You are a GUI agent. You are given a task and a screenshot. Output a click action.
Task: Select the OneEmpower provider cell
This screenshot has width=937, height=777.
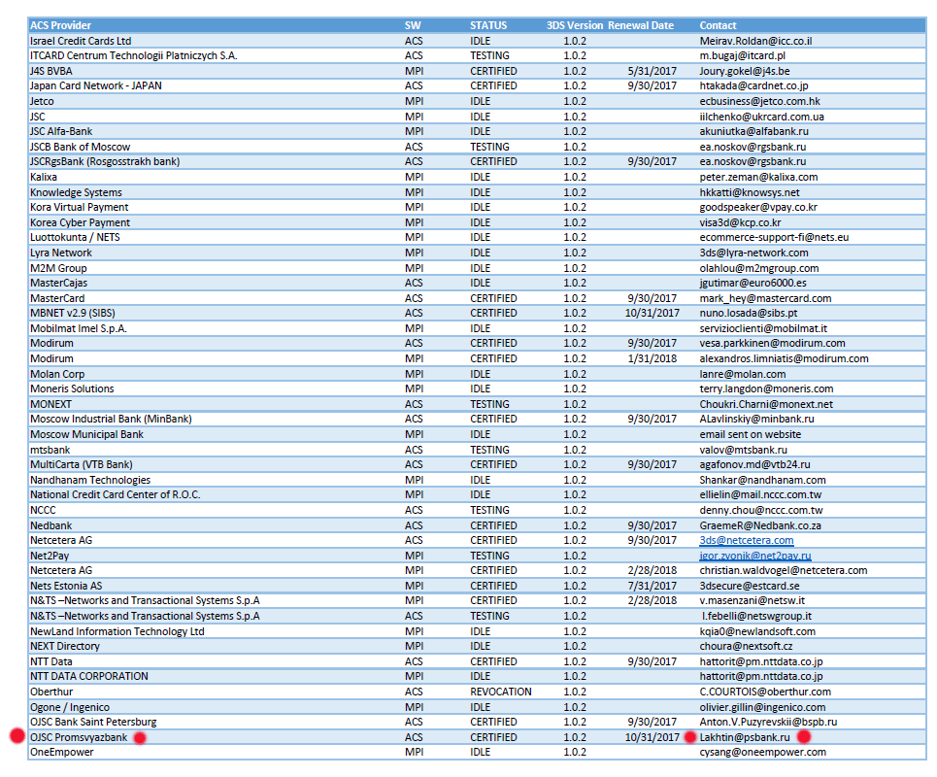(62, 752)
